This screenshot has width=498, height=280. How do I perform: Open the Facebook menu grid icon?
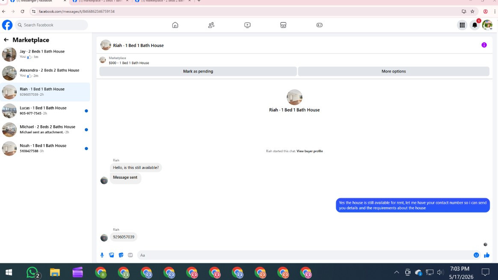point(462,25)
